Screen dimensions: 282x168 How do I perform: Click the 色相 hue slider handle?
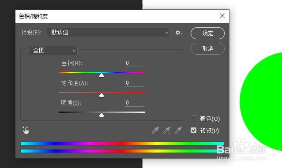tap(102, 75)
